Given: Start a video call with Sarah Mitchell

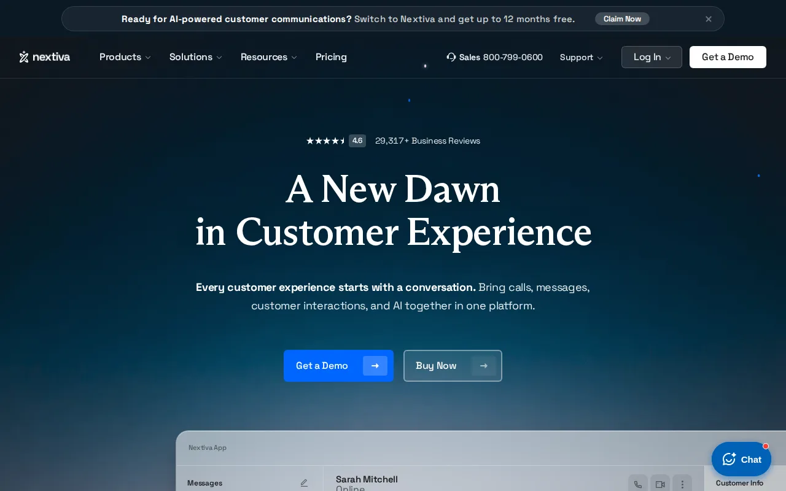Looking at the screenshot, I should pyautogui.click(x=660, y=484).
